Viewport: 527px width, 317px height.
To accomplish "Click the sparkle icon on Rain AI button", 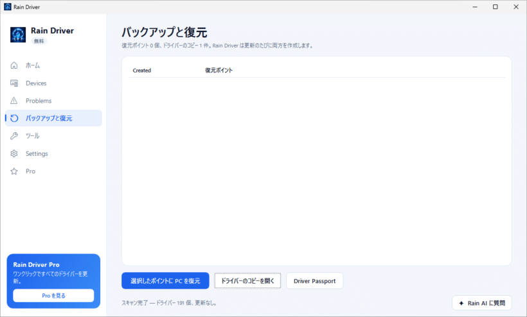I will pyautogui.click(x=461, y=304).
